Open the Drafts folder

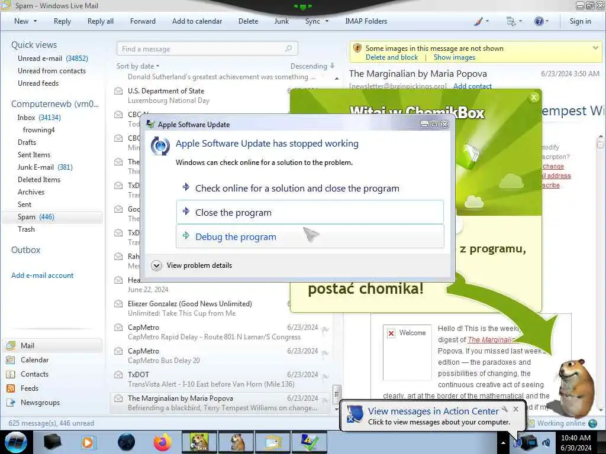point(27,142)
